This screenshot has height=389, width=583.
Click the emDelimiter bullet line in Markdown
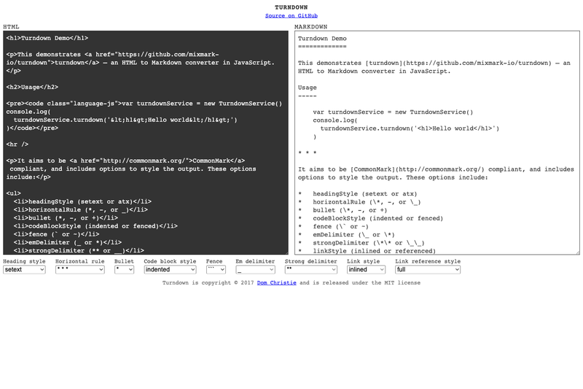point(346,235)
